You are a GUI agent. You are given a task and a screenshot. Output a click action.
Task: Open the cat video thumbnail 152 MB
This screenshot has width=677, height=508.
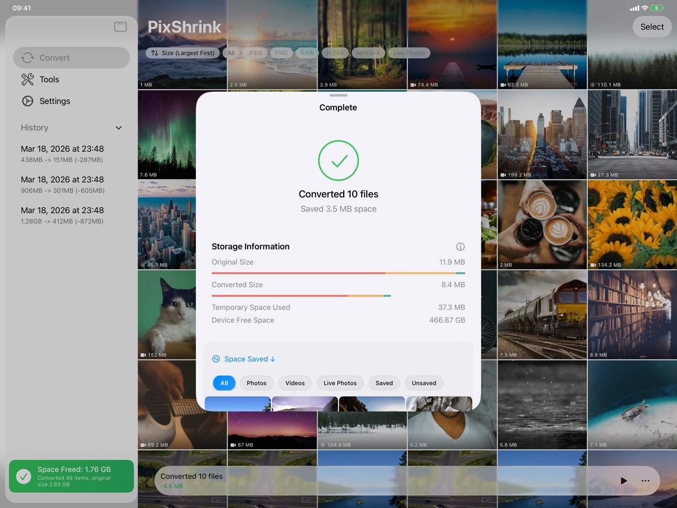click(x=167, y=315)
